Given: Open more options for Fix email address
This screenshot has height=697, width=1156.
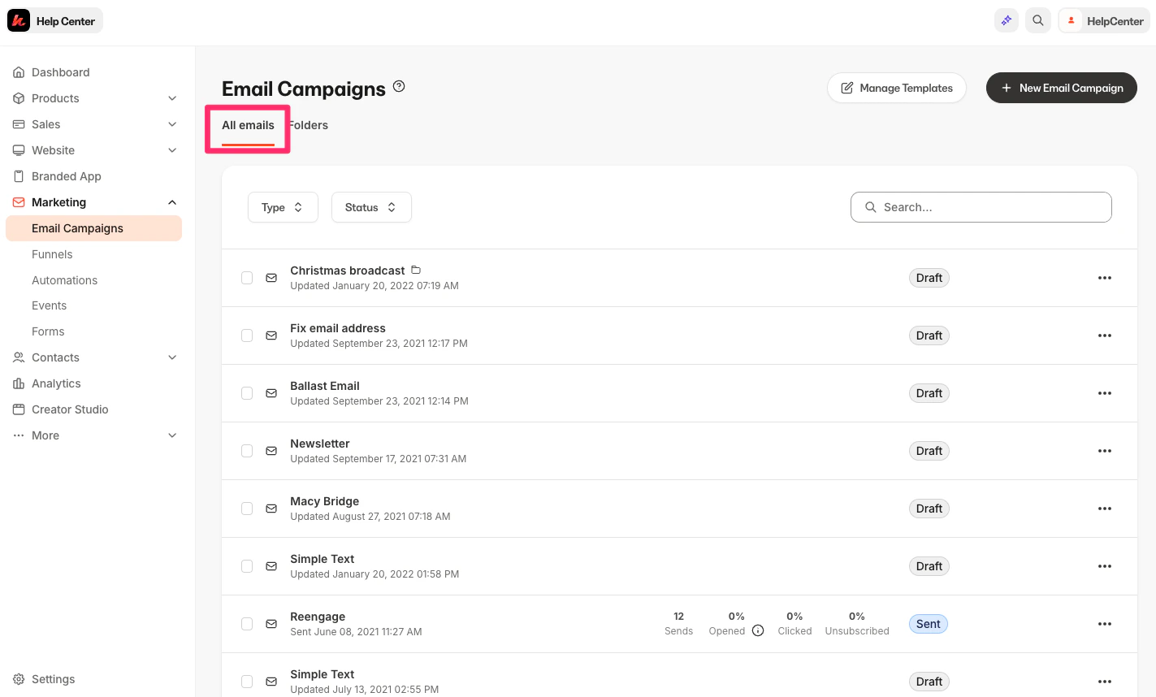Looking at the screenshot, I should [1105, 336].
